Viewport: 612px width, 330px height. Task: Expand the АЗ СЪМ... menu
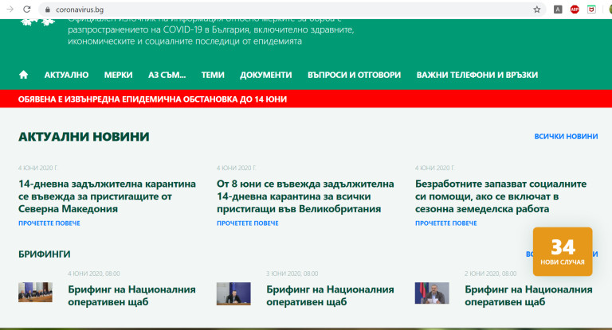pos(167,75)
